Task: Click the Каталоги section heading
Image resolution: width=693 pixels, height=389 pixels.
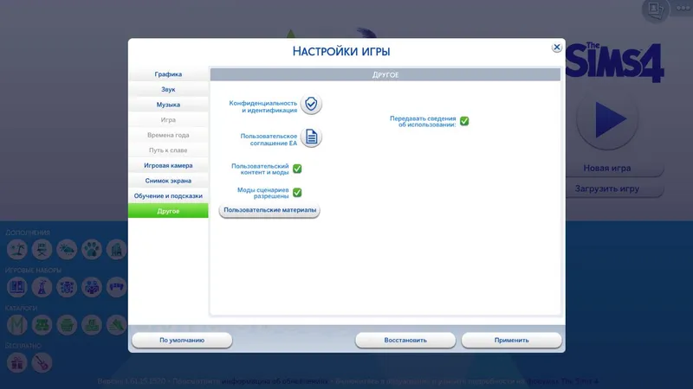Action: pyautogui.click(x=21, y=309)
